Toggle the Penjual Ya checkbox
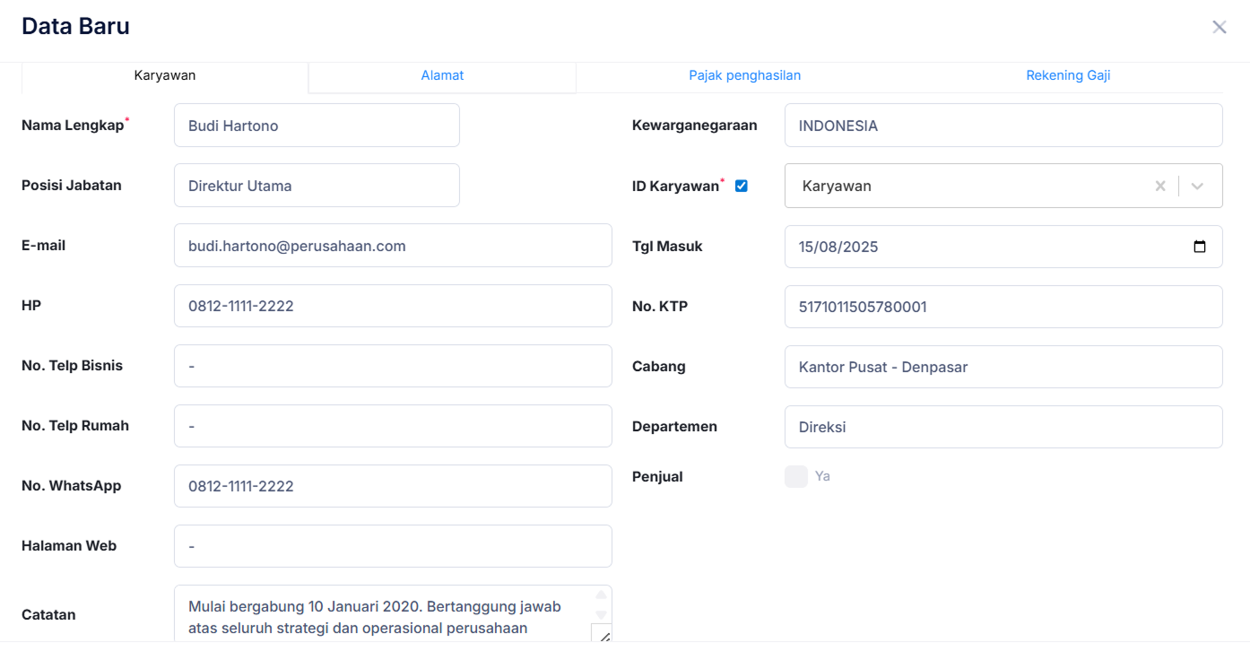The height and width of the screenshot is (651, 1250). pyautogui.click(x=796, y=476)
